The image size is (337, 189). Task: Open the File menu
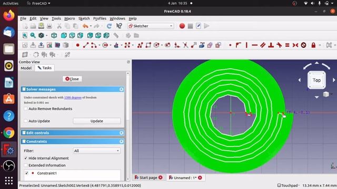(23, 18)
